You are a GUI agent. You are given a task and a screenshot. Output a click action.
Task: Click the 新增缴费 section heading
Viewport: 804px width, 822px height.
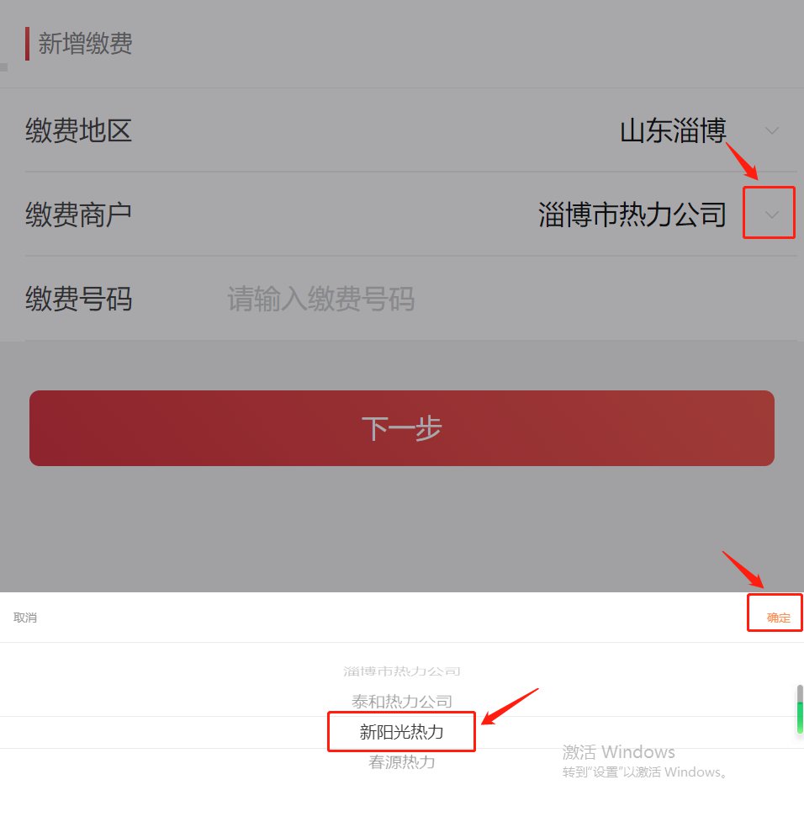[x=85, y=43]
